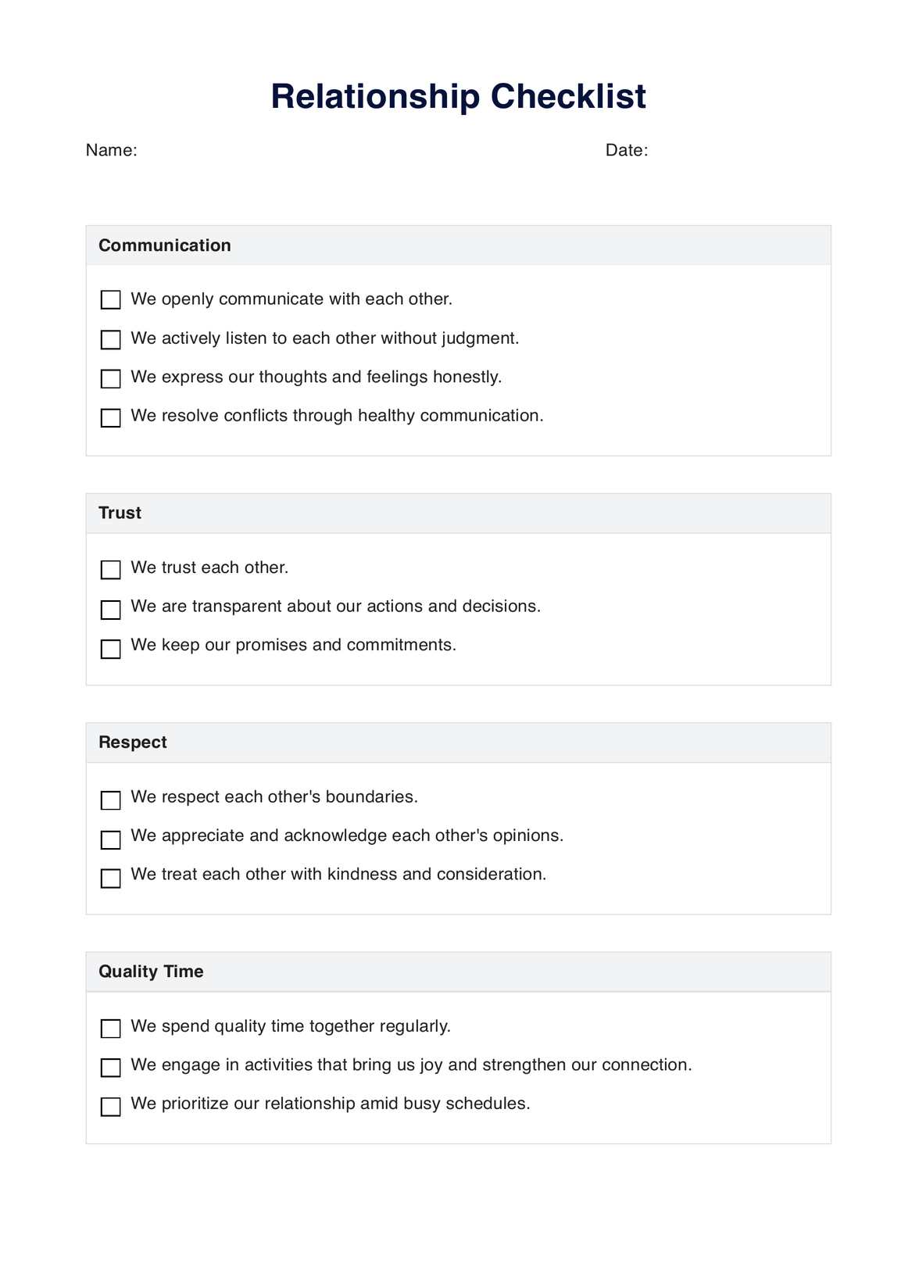Select the Trust section header
The width and height of the screenshot is (919, 1274).
point(120,513)
